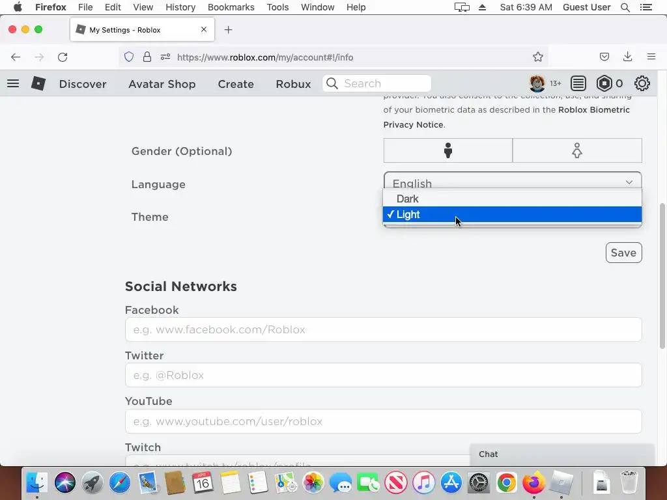This screenshot has width=667, height=500.
Task: Open App Store from the Dock
Action: tap(451, 483)
